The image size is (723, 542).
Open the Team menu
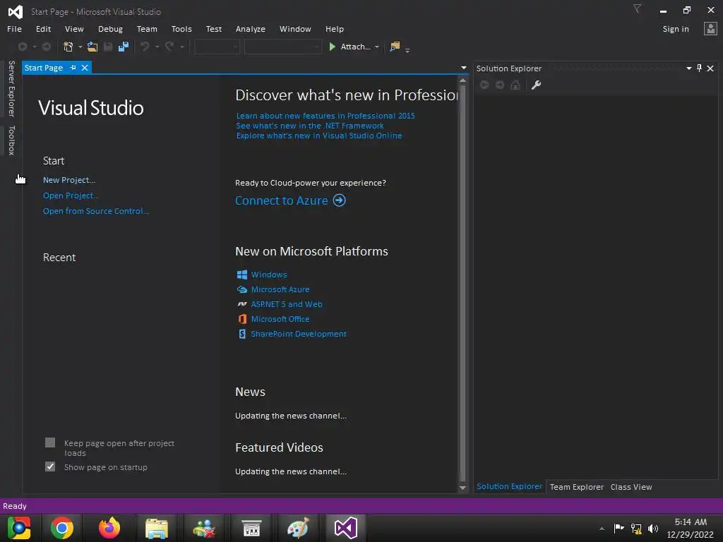tap(147, 29)
